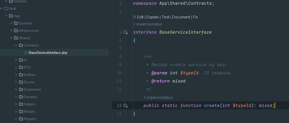Click the Test AI action link
The image size is (289, 123).
click(x=166, y=17)
